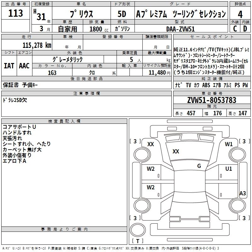Viewport: 252px width, 252px height.
Task: Select exterior color グレーメタリック
Action: (x=68, y=60)
